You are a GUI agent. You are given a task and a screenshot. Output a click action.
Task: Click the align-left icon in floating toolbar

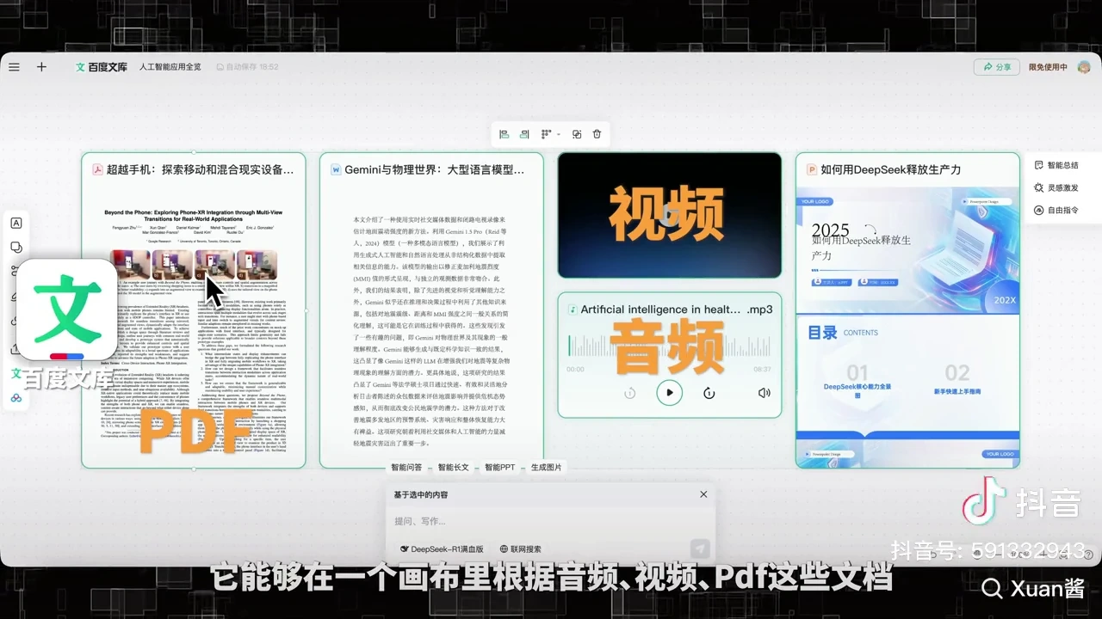click(x=505, y=134)
